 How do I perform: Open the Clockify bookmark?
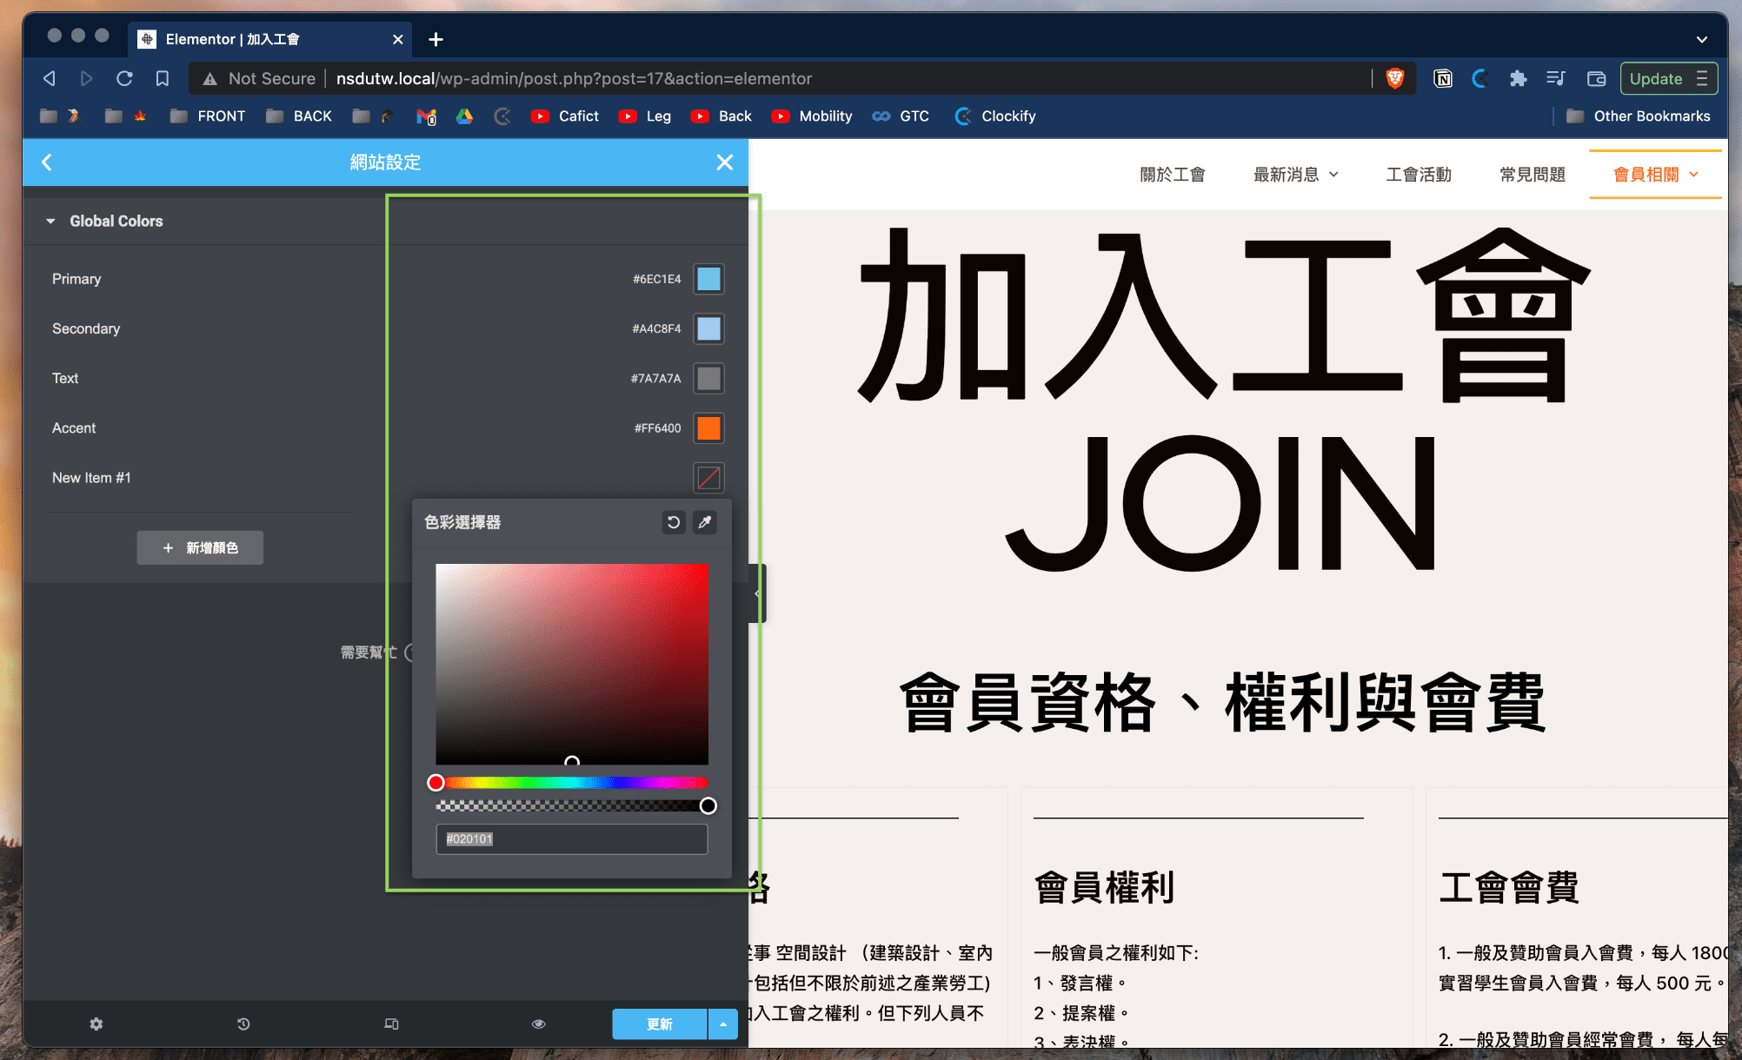(995, 116)
